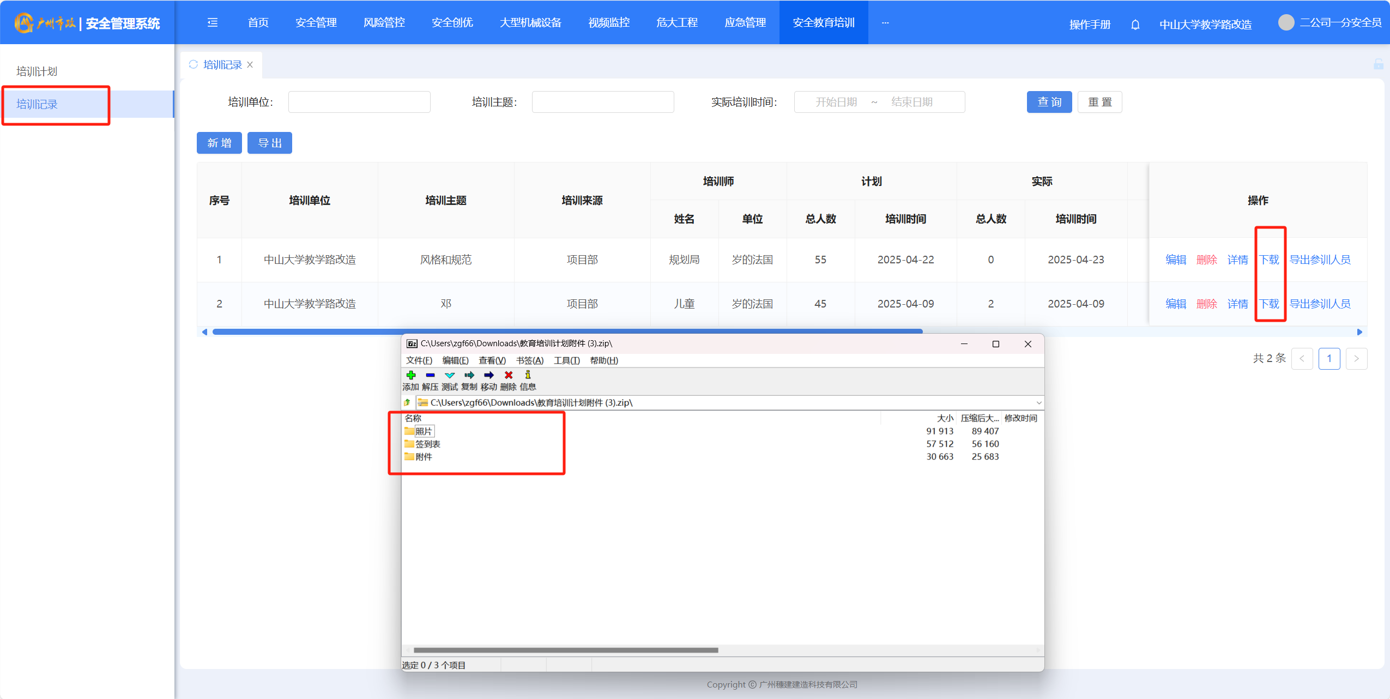Image resolution: width=1390 pixels, height=699 pixels.
Task: Click the 7-Zip Test (测试) icon
Action: pos(450,375)
